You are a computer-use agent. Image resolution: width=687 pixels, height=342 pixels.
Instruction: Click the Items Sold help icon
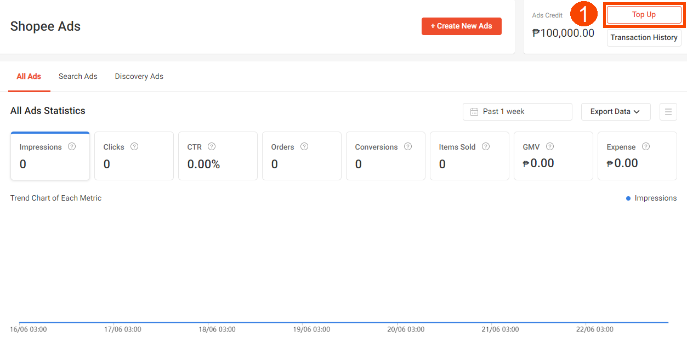point(486,146)
